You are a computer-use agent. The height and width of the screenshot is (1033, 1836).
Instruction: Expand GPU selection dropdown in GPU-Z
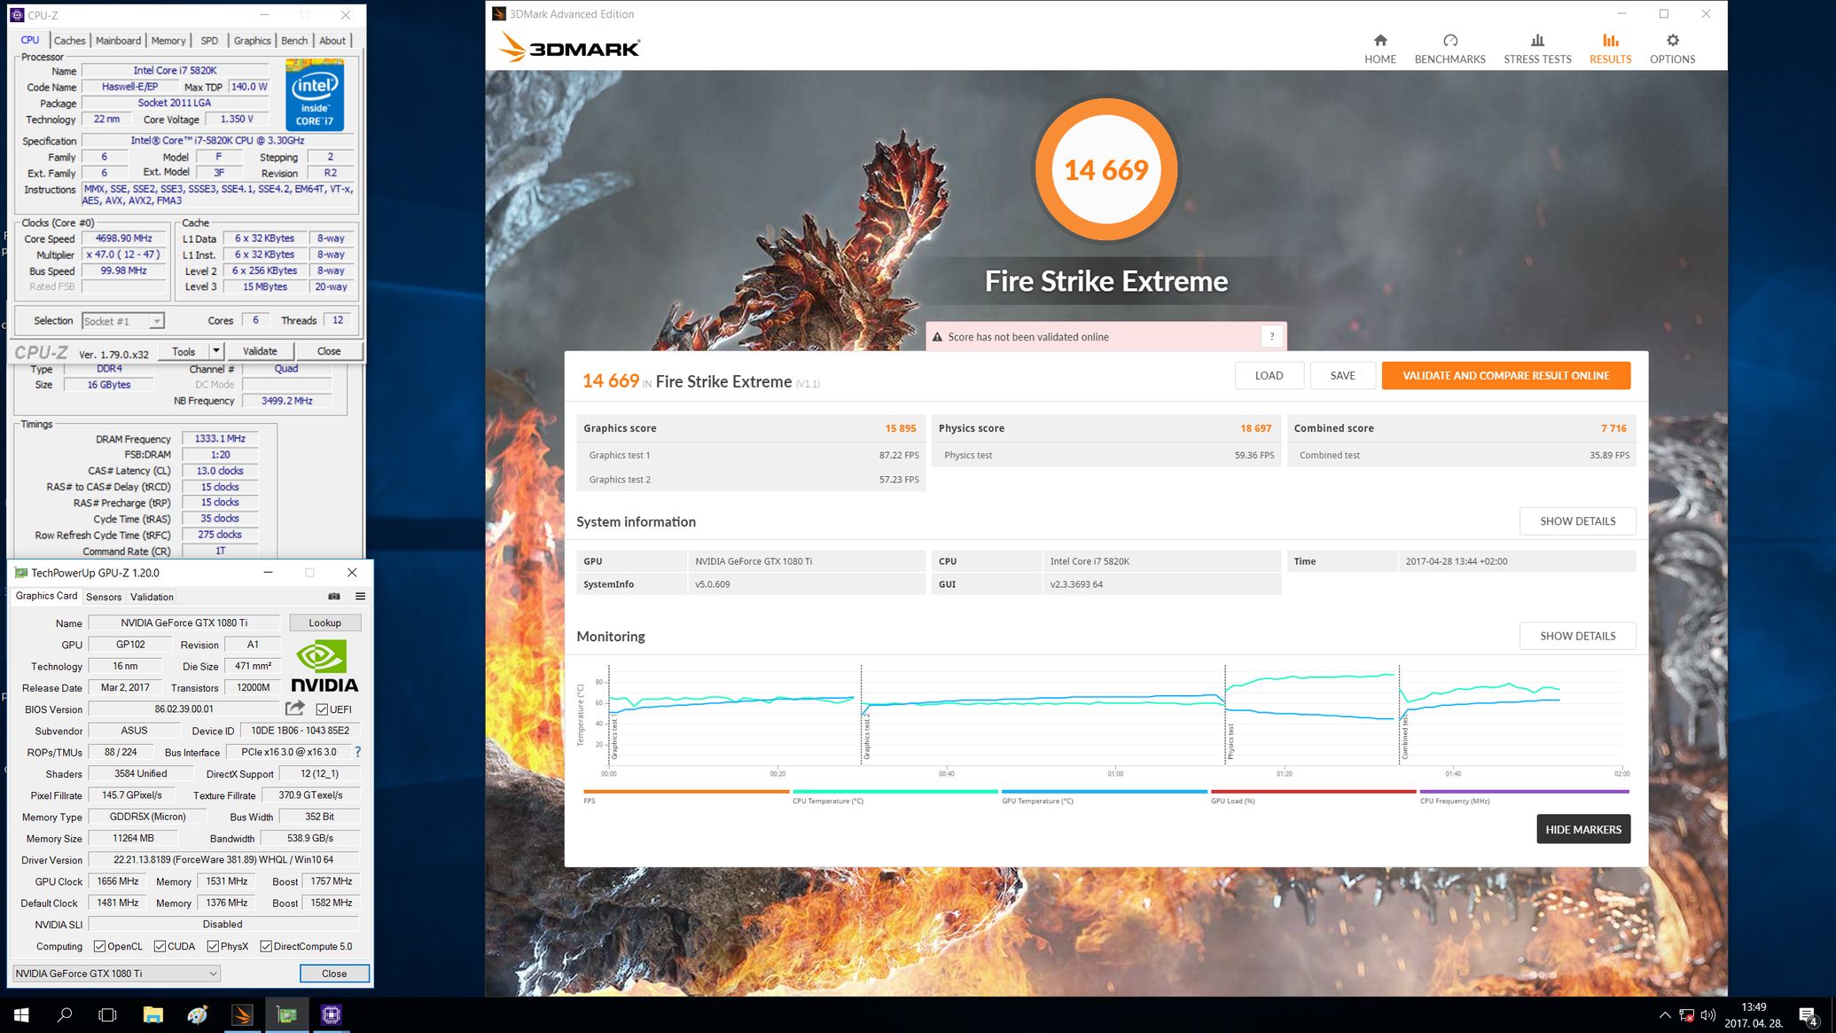[x=213, y=973]
